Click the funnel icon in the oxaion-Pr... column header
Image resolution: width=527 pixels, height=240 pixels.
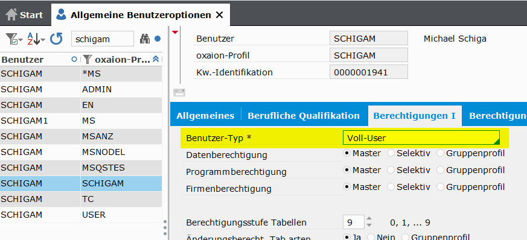tap(88, 60)
